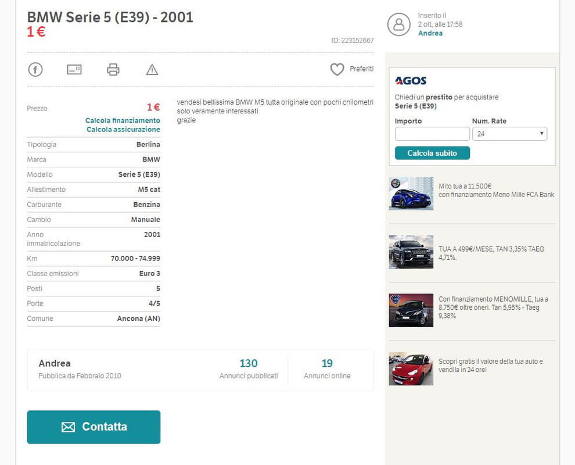Open 'Mito tua a 11.500€' ad text
This screenshot has height=465, width=575.
497,191
